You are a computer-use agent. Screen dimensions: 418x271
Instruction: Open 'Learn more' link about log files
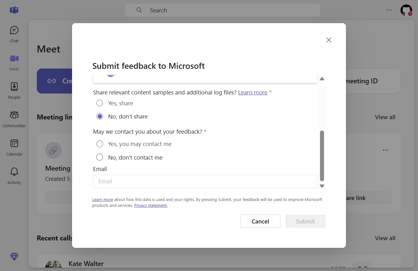(253, 92)
